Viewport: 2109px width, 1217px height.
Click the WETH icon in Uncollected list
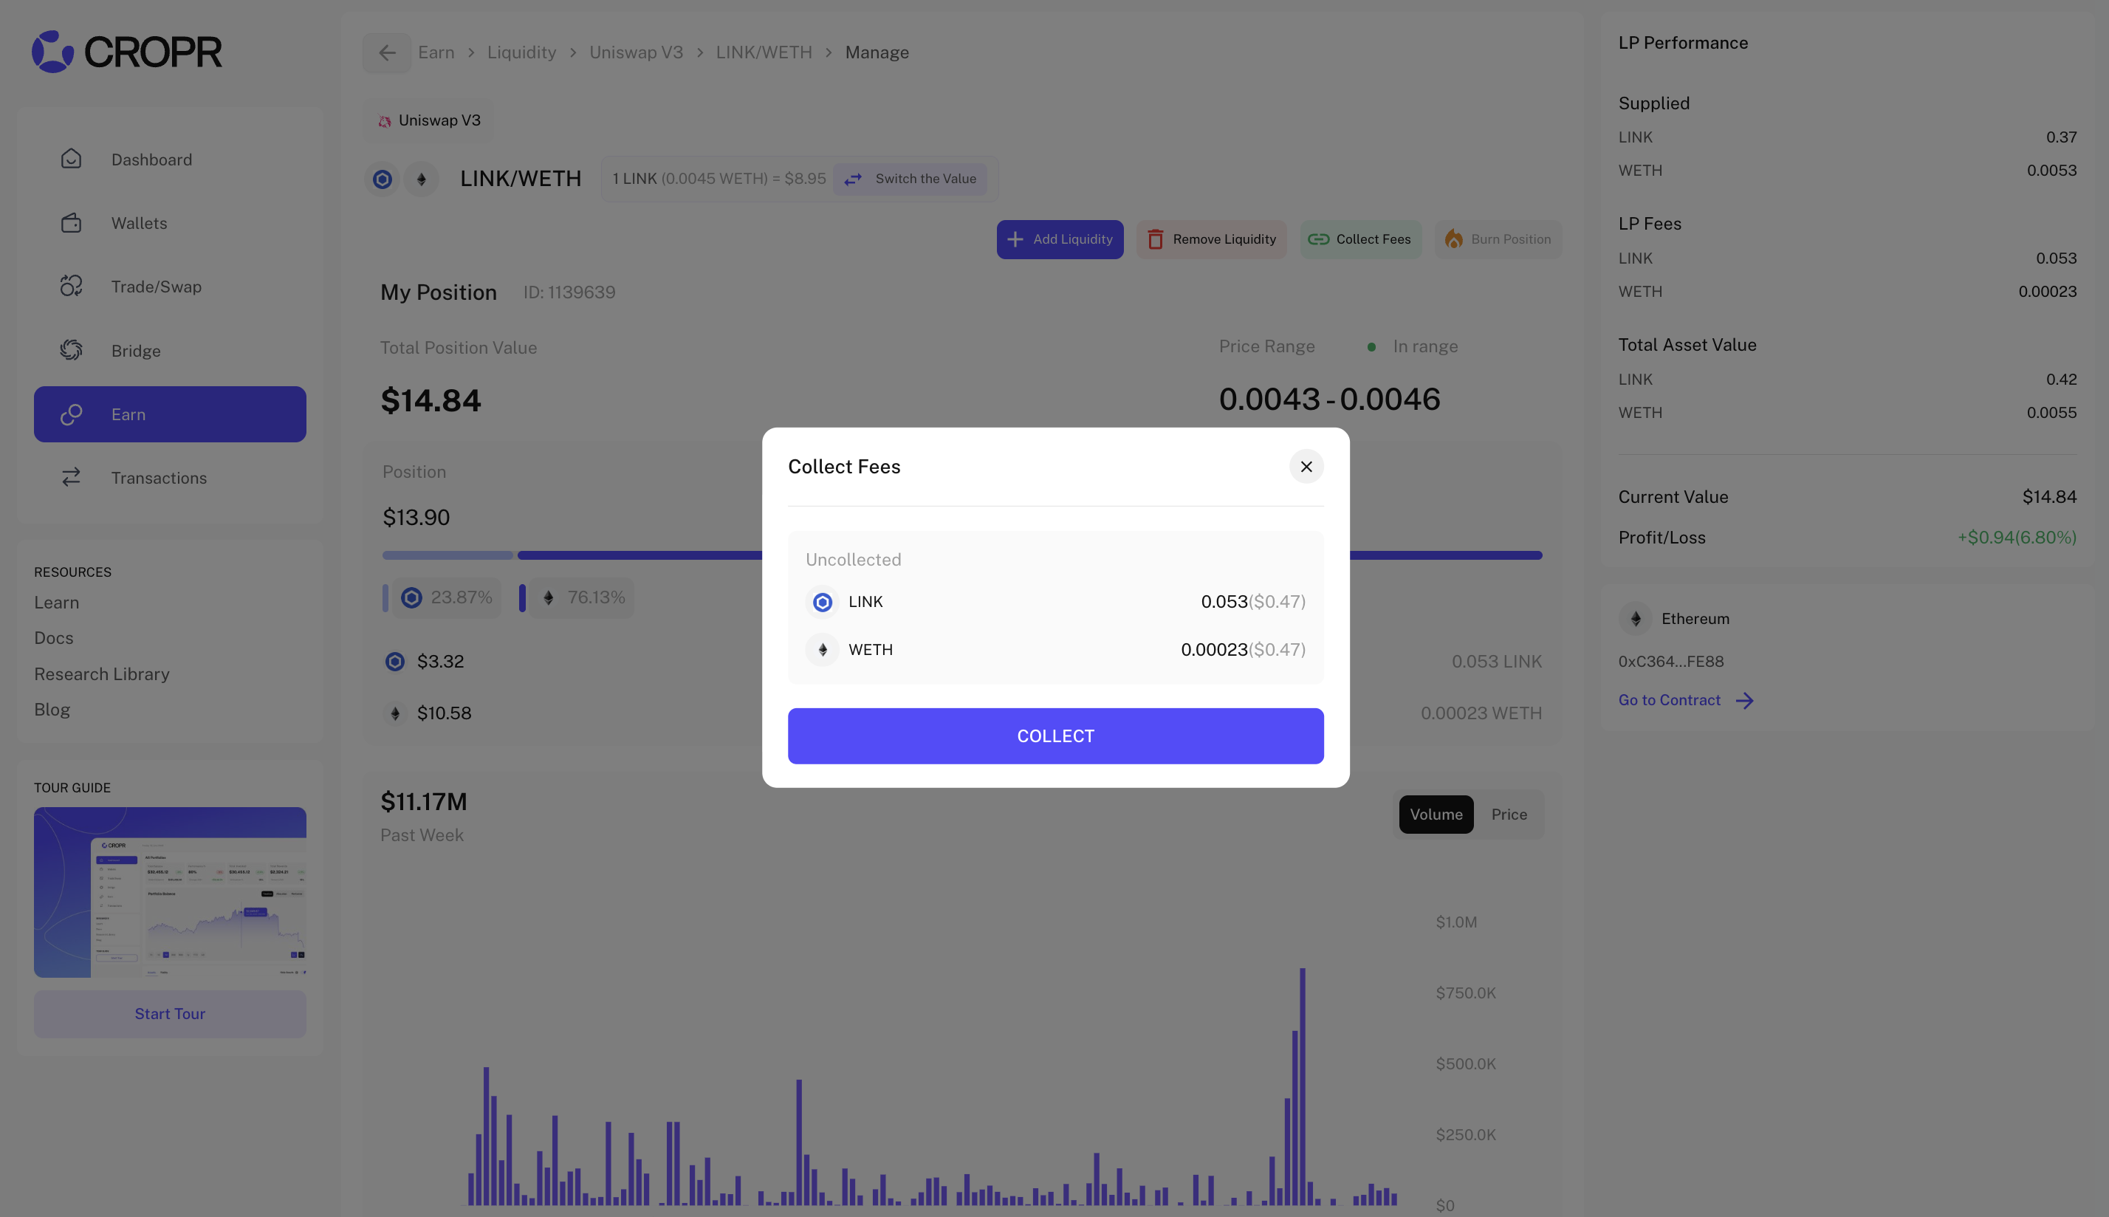coord(822,649)
